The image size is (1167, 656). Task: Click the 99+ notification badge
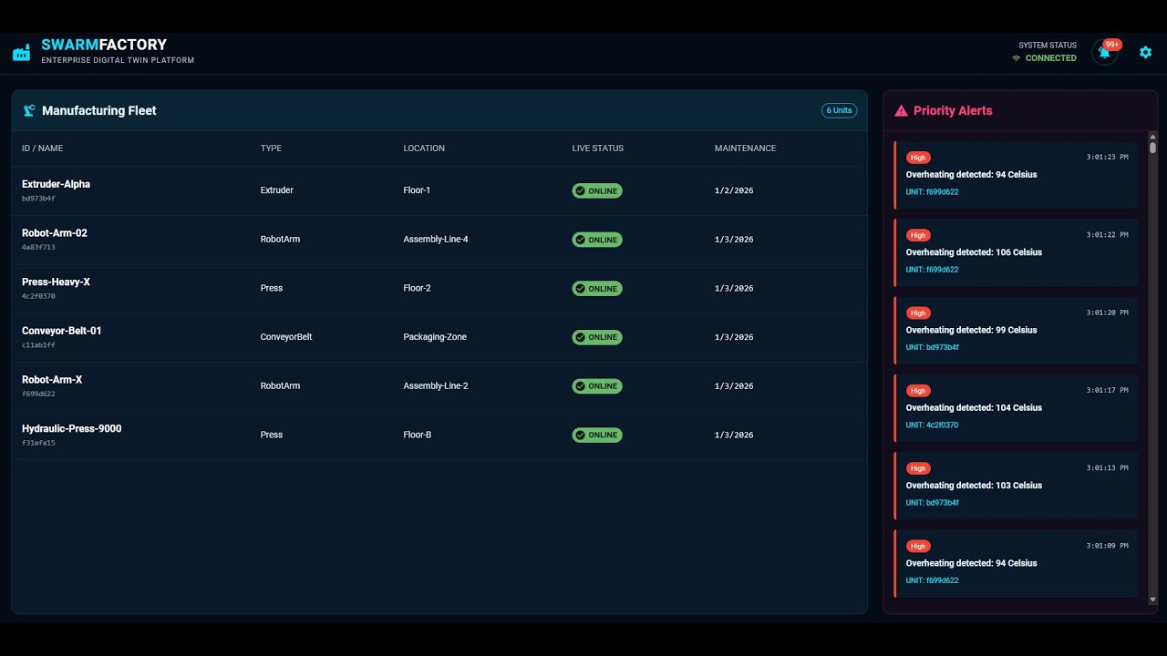pyautogui.click(x=1112, y=44)
